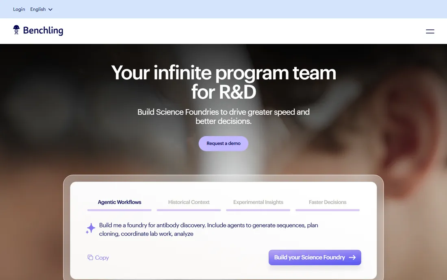Image resolution: width=447 pixels, height=280 pixels.
Task: Click the antibody discovery prompt text
Action: point(208,230)
